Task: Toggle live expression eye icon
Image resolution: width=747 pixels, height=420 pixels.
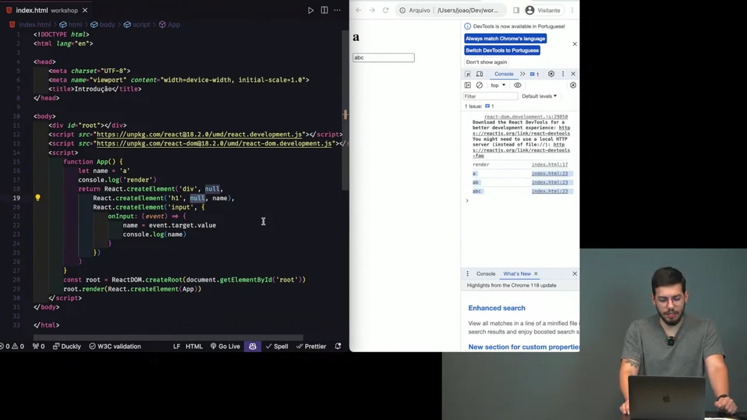Action: point(517,85)
